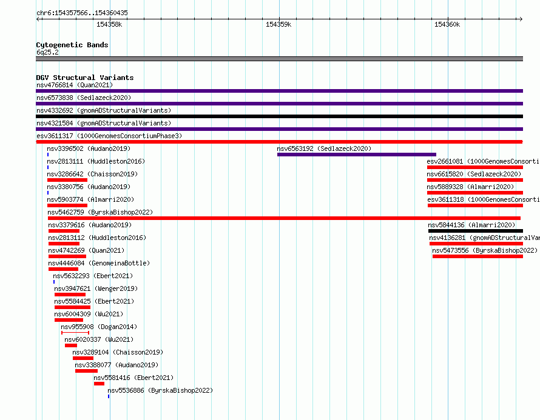Open nsv2813111 (Huddleston2016) entry
This screenshot has width=540, height=420.
coord(96,161)
